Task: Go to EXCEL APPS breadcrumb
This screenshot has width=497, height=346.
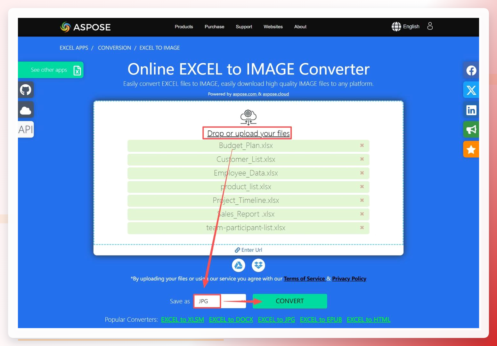Action: click(x=74, y=48)
